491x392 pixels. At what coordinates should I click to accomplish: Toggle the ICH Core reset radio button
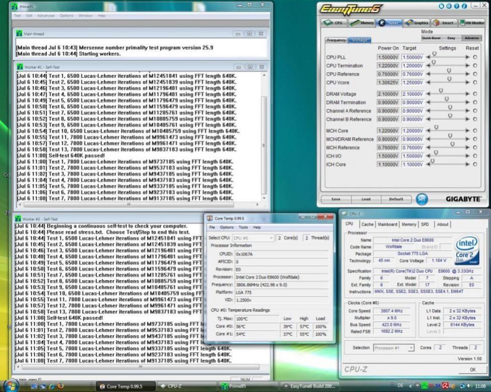point(475,164)
